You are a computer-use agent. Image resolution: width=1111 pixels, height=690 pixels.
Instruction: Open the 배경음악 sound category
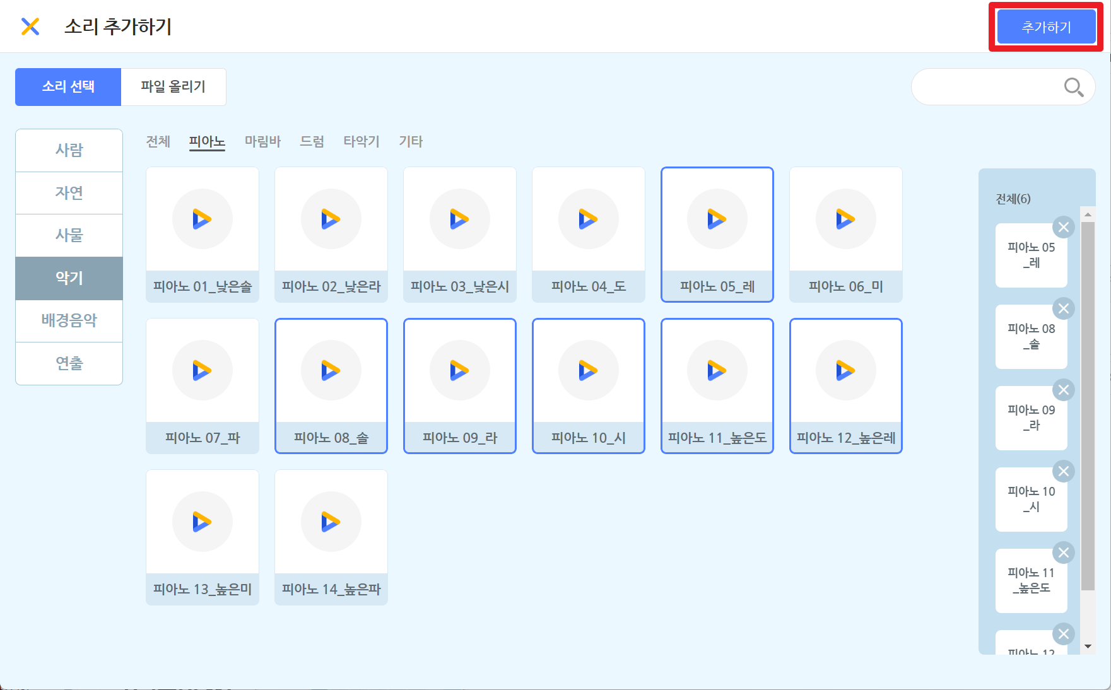(x=69, y=320)
